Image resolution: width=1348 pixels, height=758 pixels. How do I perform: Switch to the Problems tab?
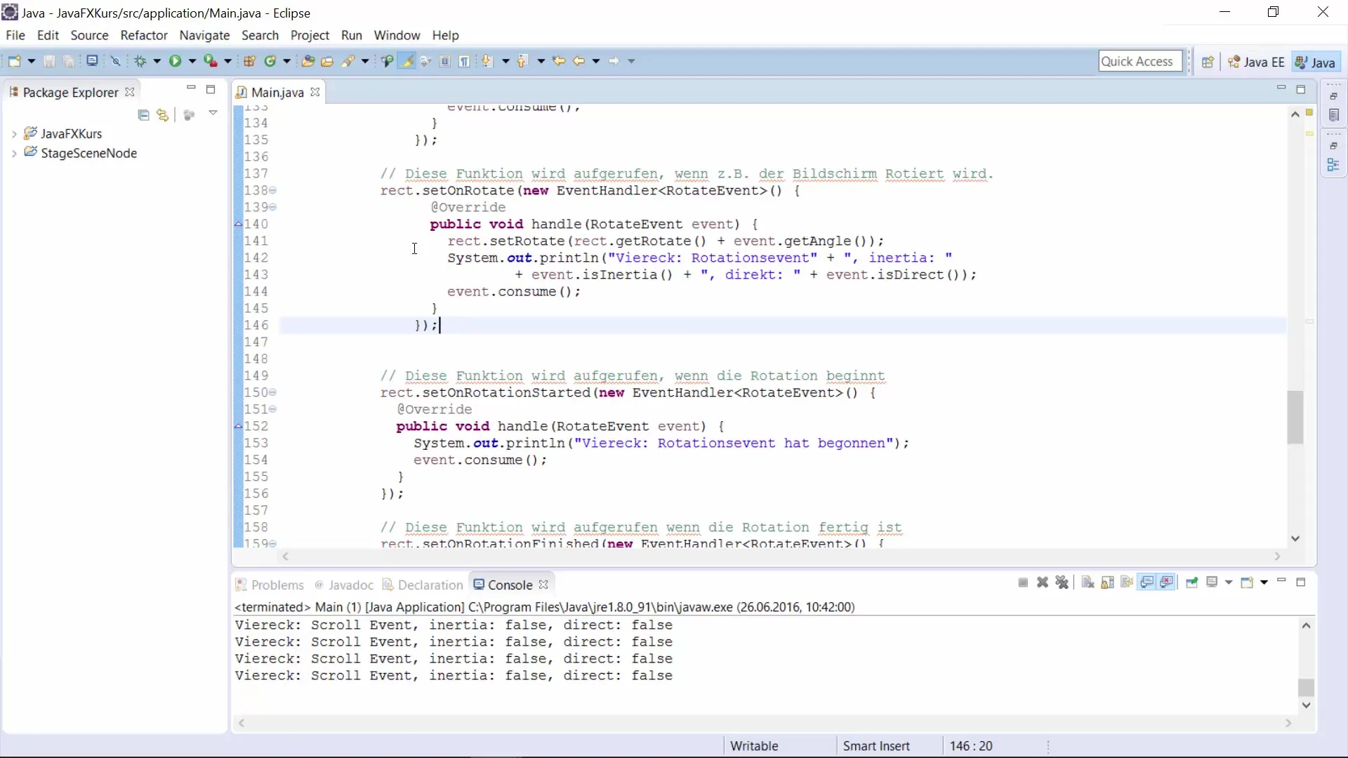[270, 585]
